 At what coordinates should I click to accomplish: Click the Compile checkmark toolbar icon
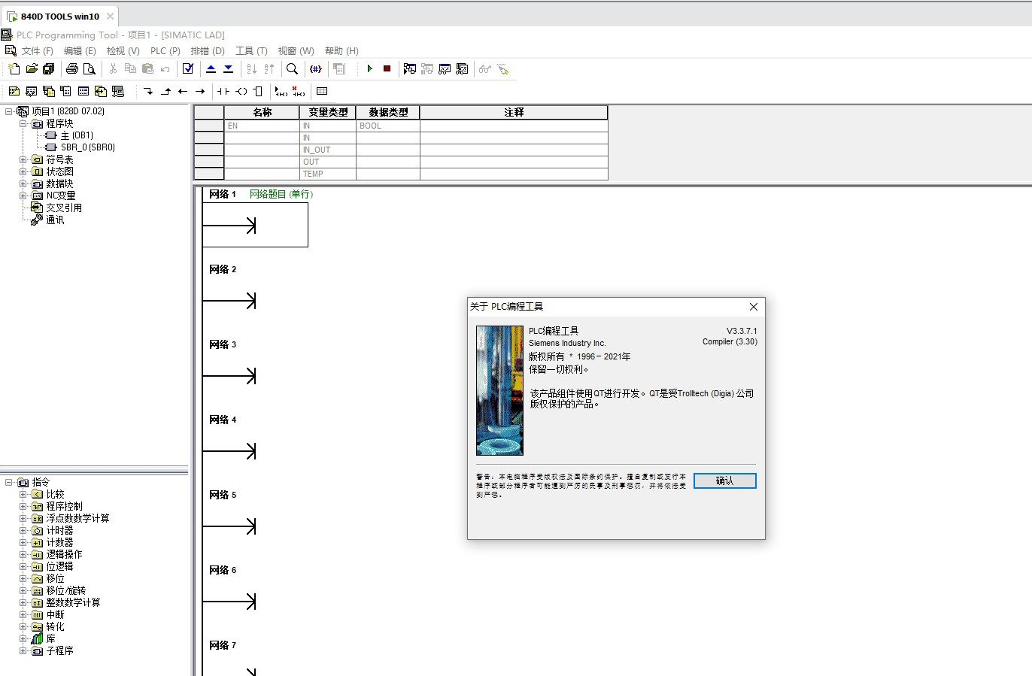pyautogui.click(x=188, y=69)
